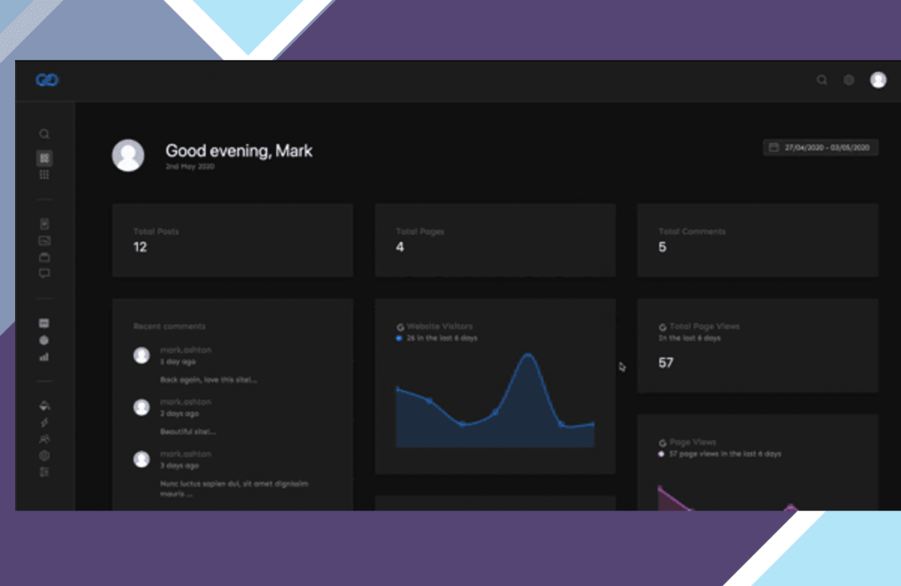Open the date range picker 27/04/2020 - 03/05/2020
The width and height of the screenshot is (901, 586).
821,148
